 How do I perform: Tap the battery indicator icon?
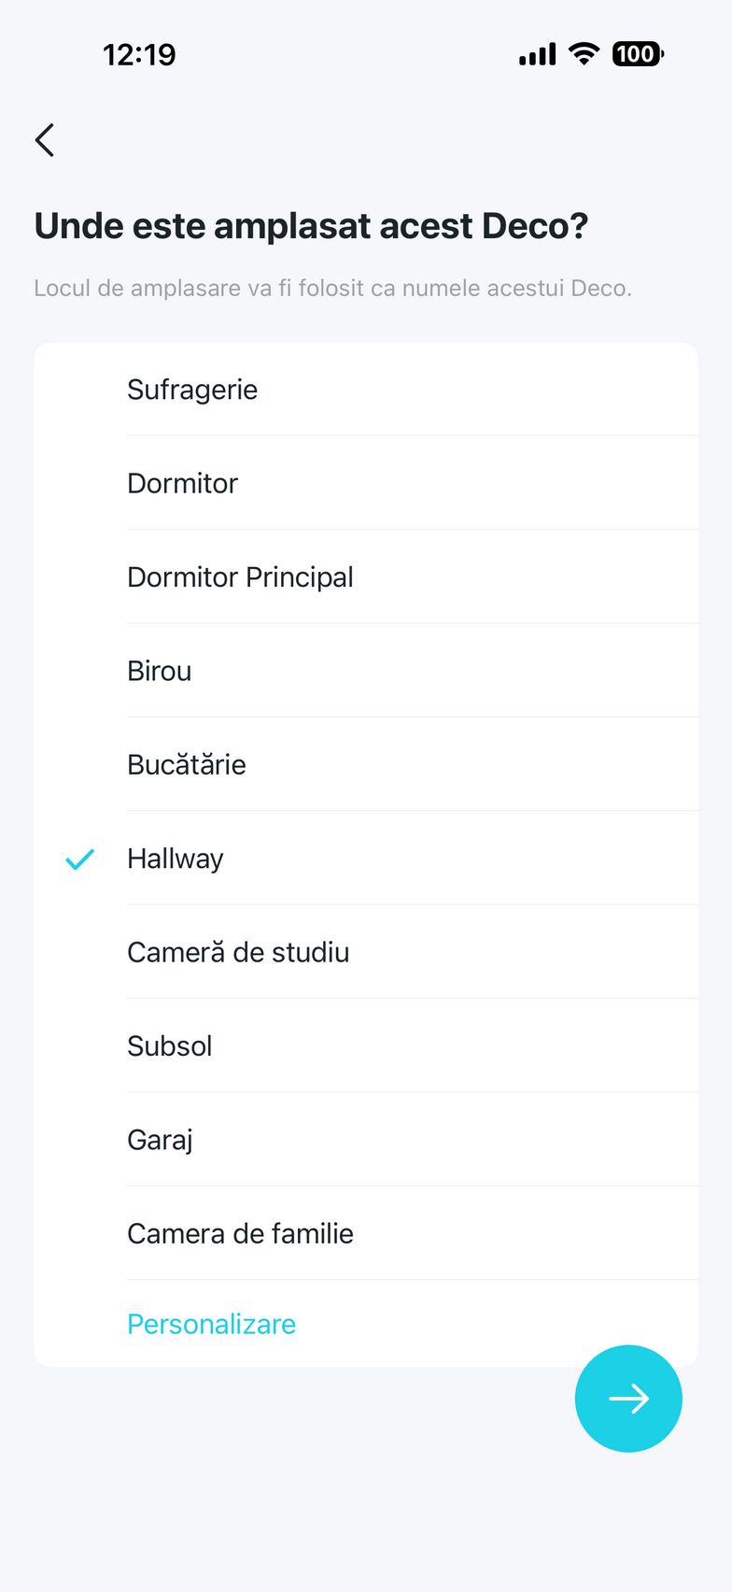tap(638, 54)
